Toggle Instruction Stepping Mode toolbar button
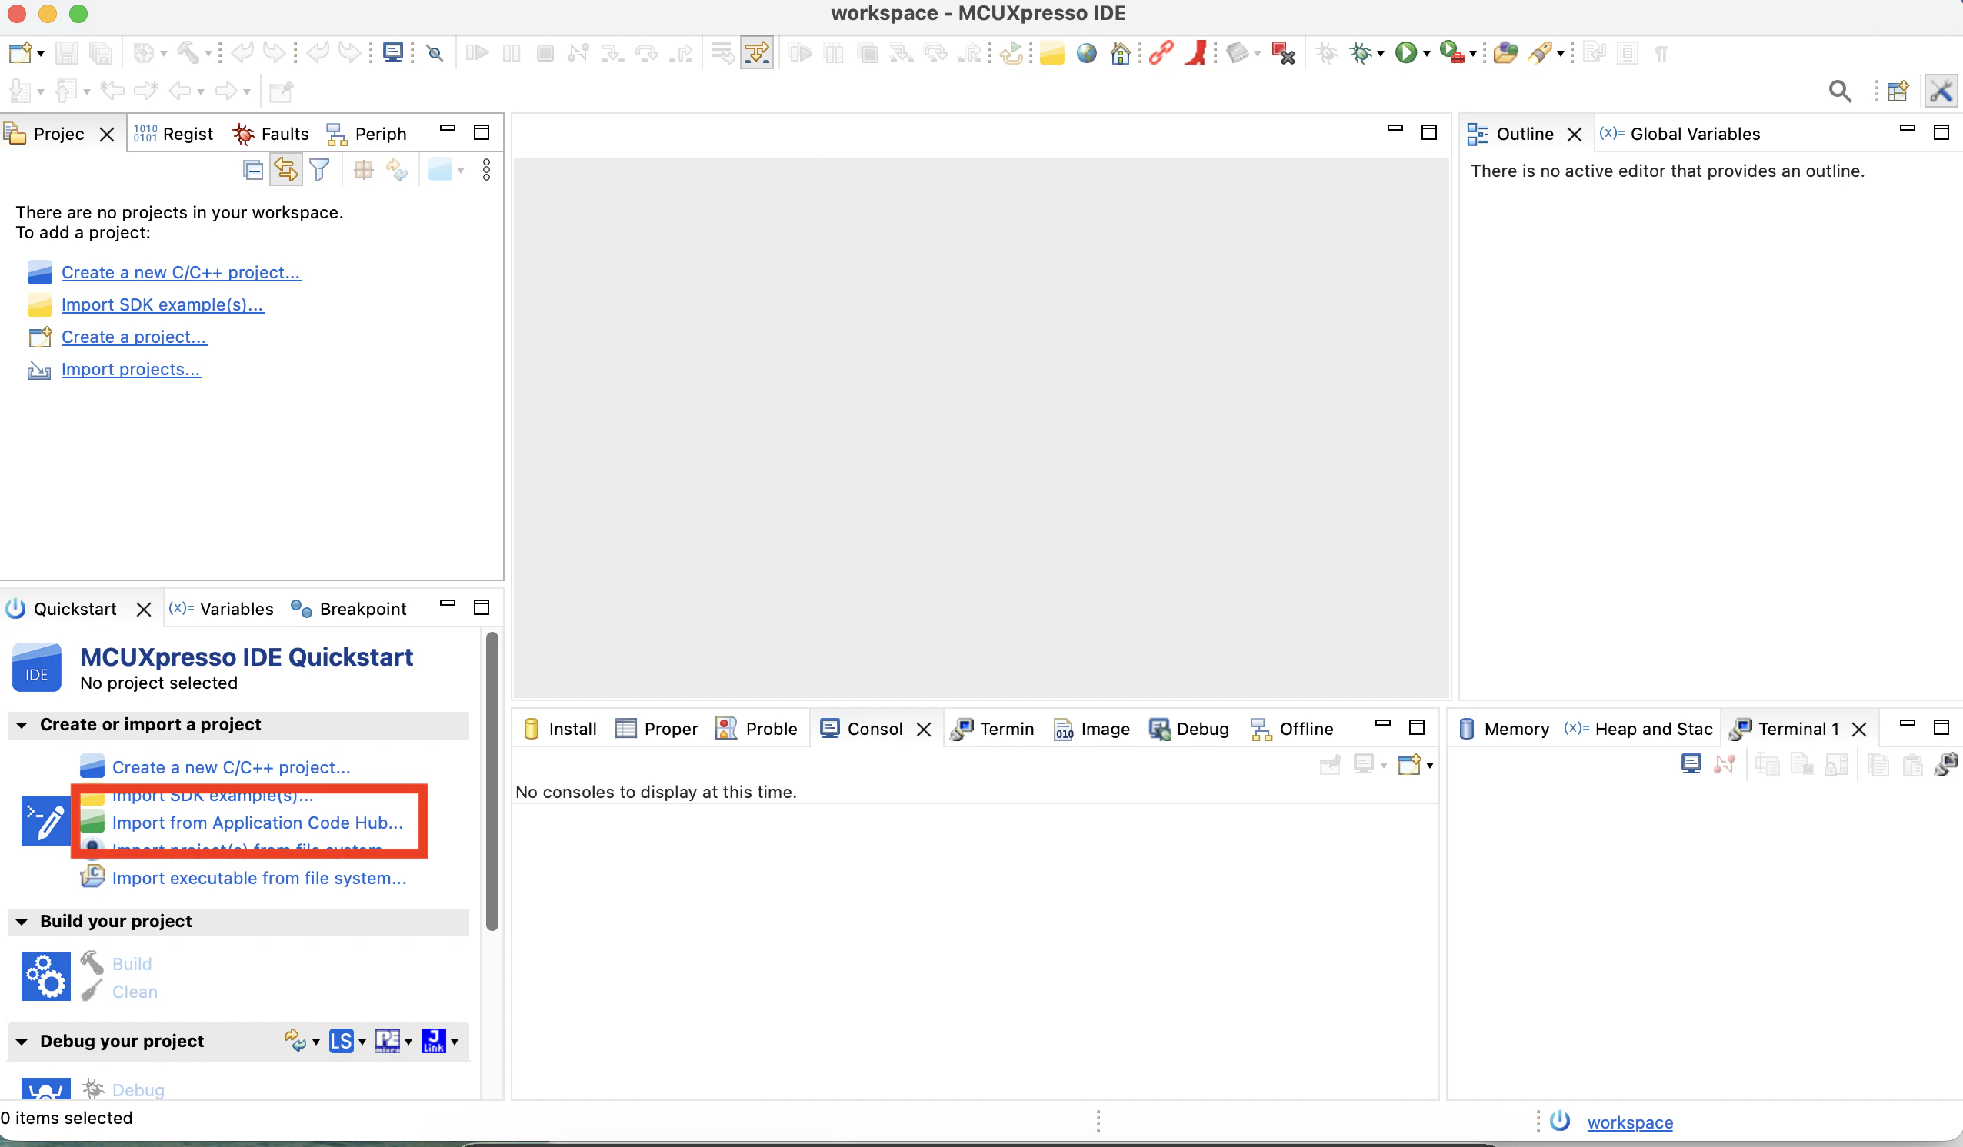 (x=756, y=53)
